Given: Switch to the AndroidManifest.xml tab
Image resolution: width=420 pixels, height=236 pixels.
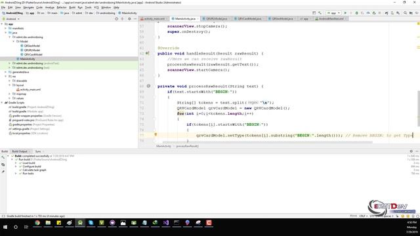Looking at the screenshot, I should [x=331, y=19].
